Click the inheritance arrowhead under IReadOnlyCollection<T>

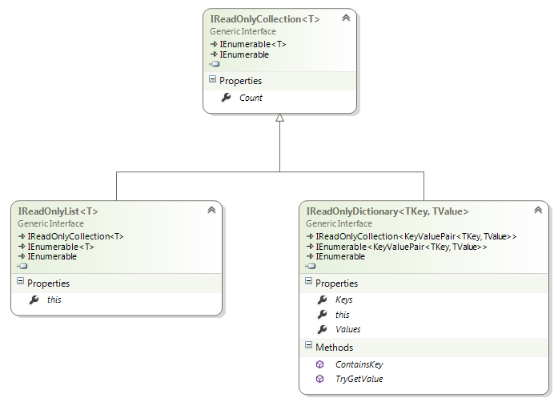click(279, 118)
